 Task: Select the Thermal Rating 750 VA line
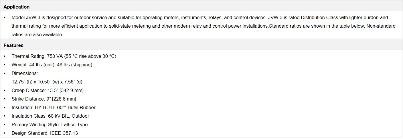(64, 56)
